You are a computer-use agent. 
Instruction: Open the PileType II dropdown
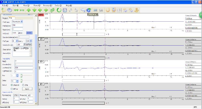(x=17, y=41)
